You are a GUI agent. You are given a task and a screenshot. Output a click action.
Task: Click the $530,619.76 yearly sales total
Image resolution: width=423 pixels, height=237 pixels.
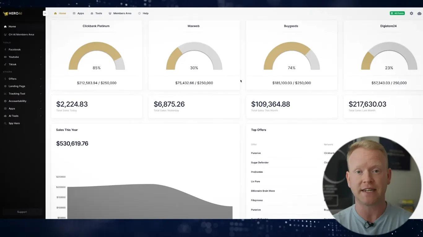point(72,143)
